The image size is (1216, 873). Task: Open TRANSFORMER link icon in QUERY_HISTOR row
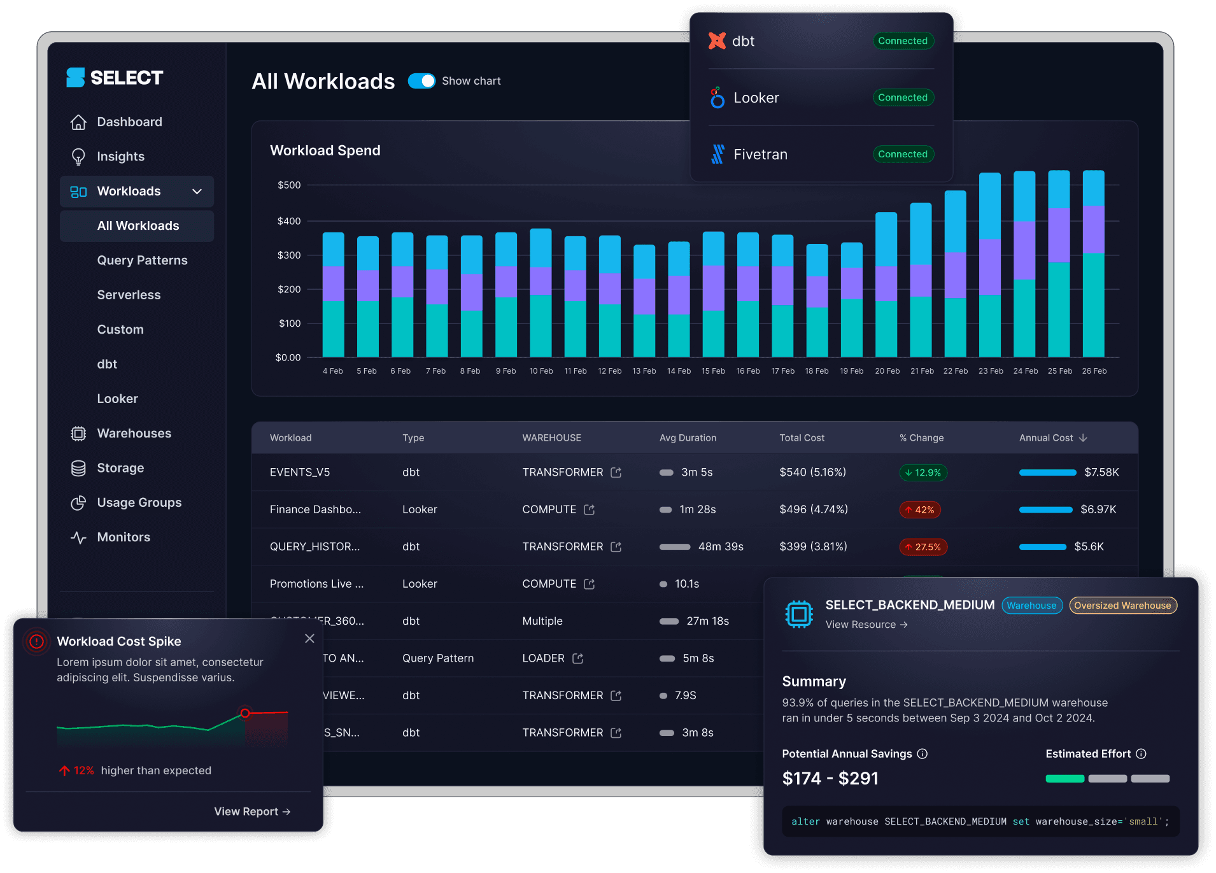(616, 547)
